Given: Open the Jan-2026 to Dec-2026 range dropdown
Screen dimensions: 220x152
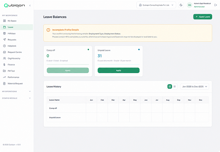Looking at the screenshot, I should click(x=195, y=87).
